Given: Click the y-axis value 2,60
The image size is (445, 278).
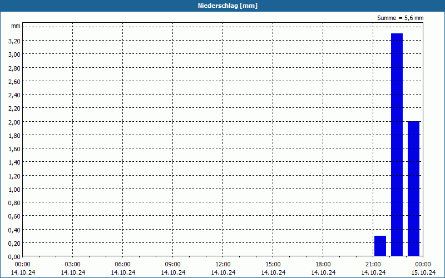Looking at the screenshot, I should [14, 82].
